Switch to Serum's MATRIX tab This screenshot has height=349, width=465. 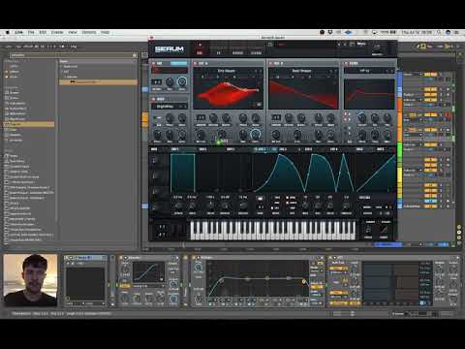(x=237, y=52)
